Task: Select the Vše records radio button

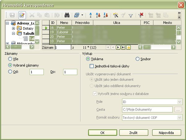Action: click(x=10, y=59)
